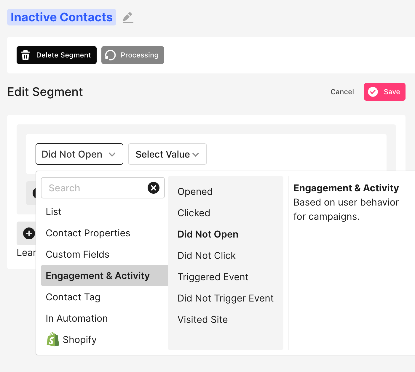Choose Engagement & Activity category

pyautogui.click(x=98, y=275)
